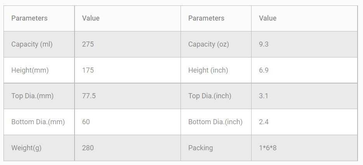The height and width of the screenshot is (165, 363).
Task: Click the Height (inch) label
Action: (x=208, y=70)
